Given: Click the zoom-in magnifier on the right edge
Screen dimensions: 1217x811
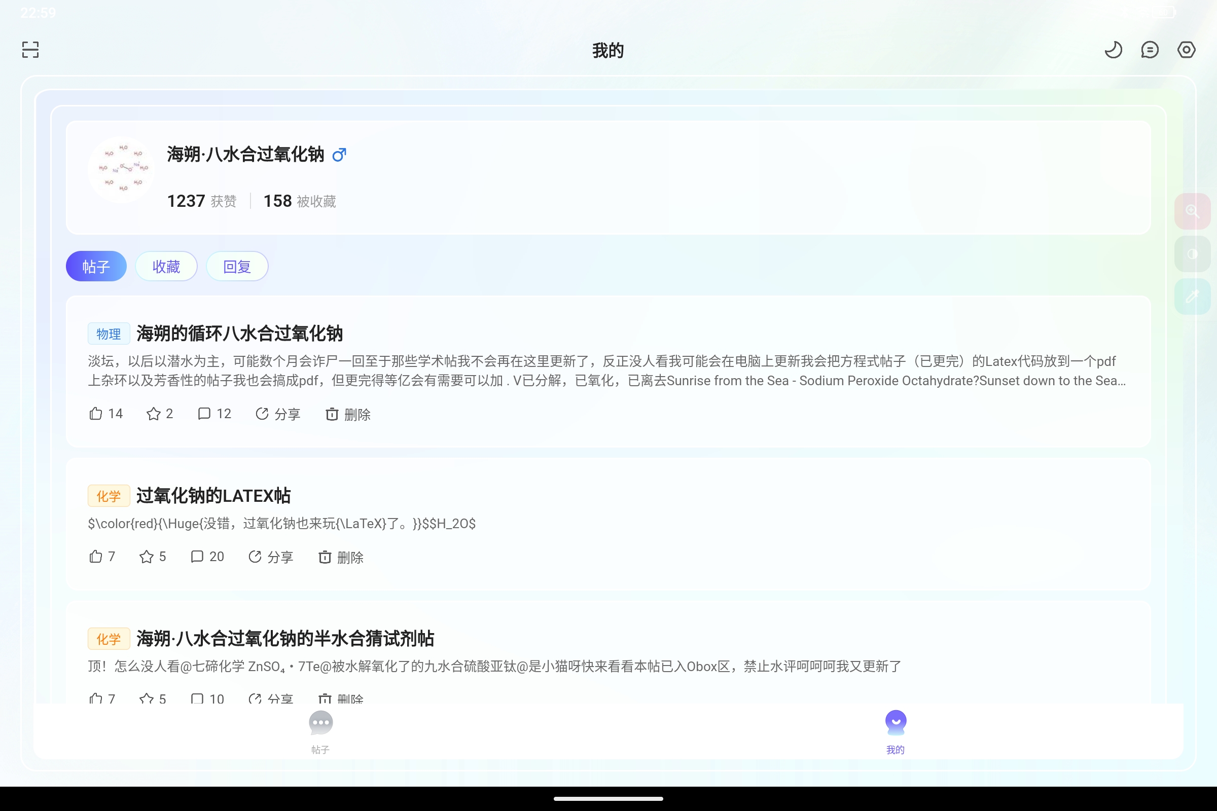Looking at the screenshot, I should 1192,210.
